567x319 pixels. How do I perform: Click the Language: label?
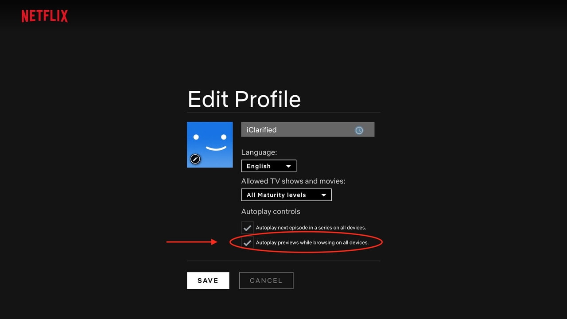(x=259, y=152)
